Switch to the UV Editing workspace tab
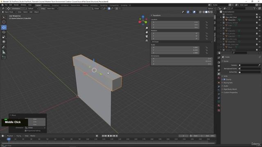The width and height of the screenshot is (262, 147). pos(65,5)
